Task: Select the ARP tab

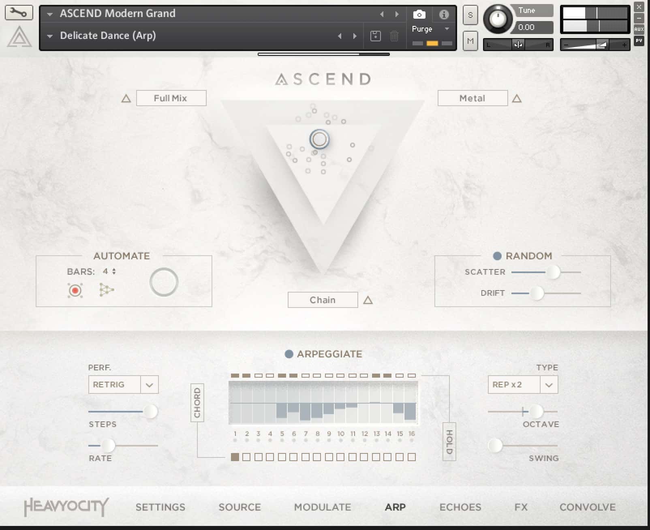Action: point(395,507)
